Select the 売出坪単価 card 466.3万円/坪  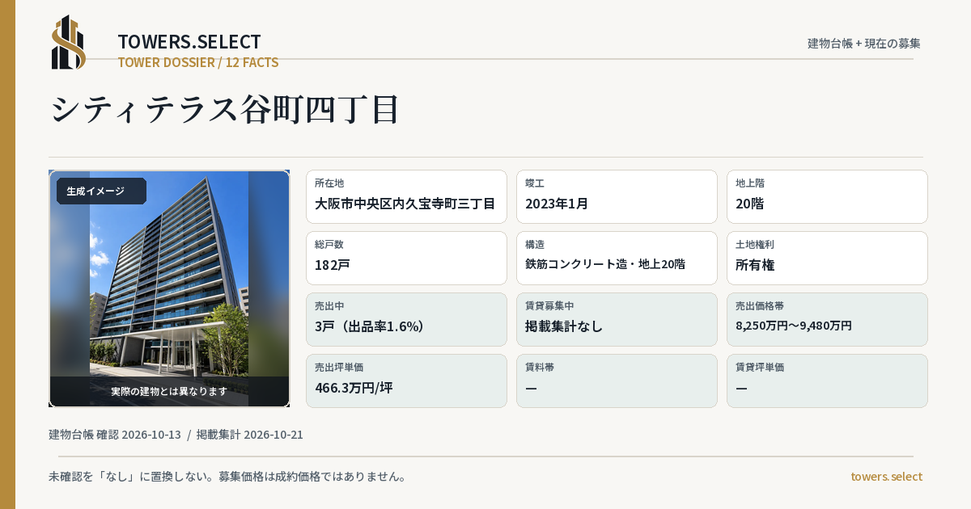(406, 381)
